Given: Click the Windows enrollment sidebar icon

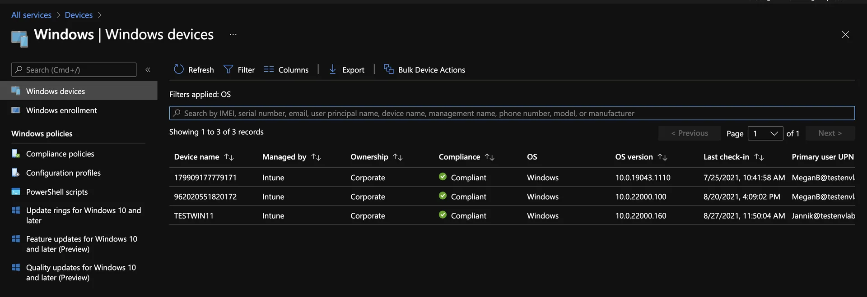Looking at the screenshot, I should click(x=16, y=110).
